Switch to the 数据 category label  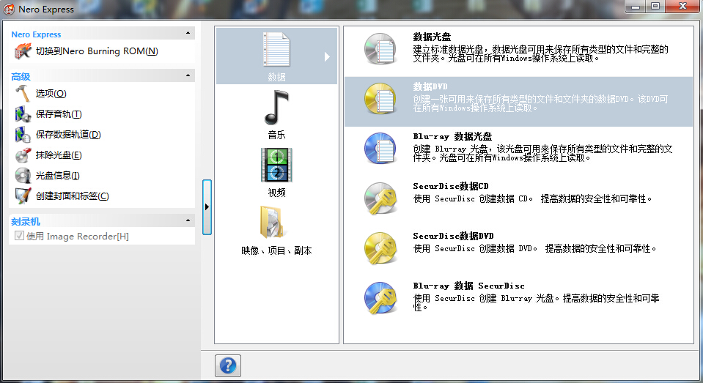pyautogui.click(x=276, y=77)
